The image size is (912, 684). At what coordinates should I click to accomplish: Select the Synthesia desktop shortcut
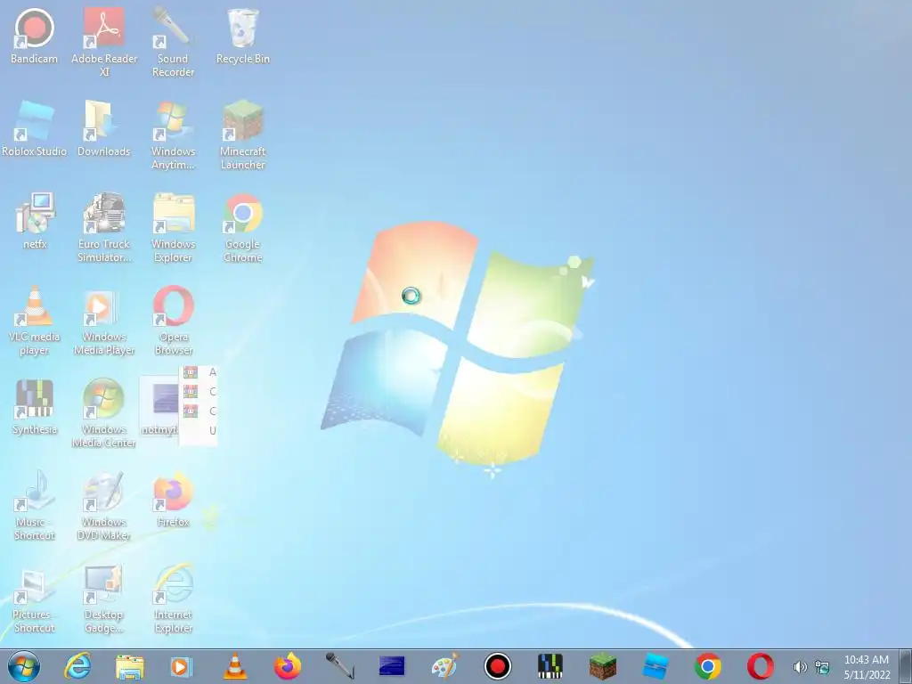coord(35,406)
